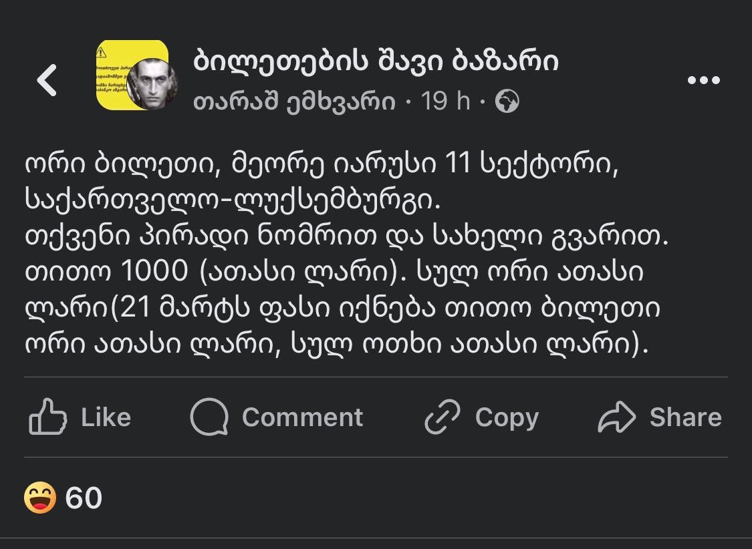The width and height of the screenshot is (752, 549).
Task: Click the Comment speech bubble icon
Action: point(209,417)
